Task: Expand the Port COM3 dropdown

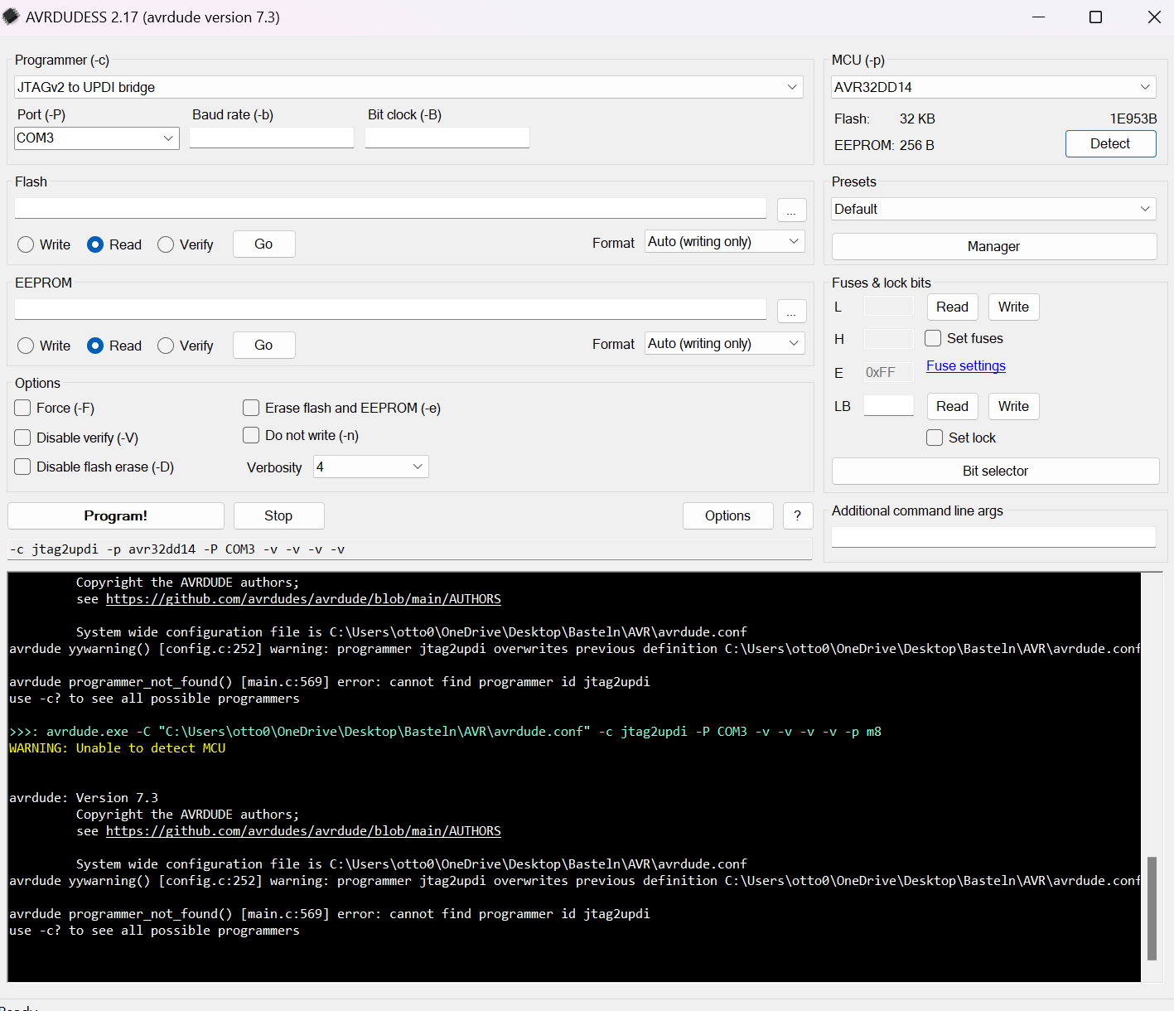Action: (97, 138)
